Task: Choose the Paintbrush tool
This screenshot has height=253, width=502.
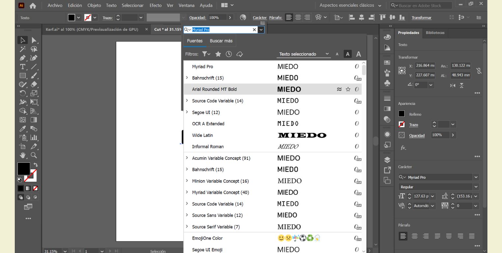Action: (34, 76)
